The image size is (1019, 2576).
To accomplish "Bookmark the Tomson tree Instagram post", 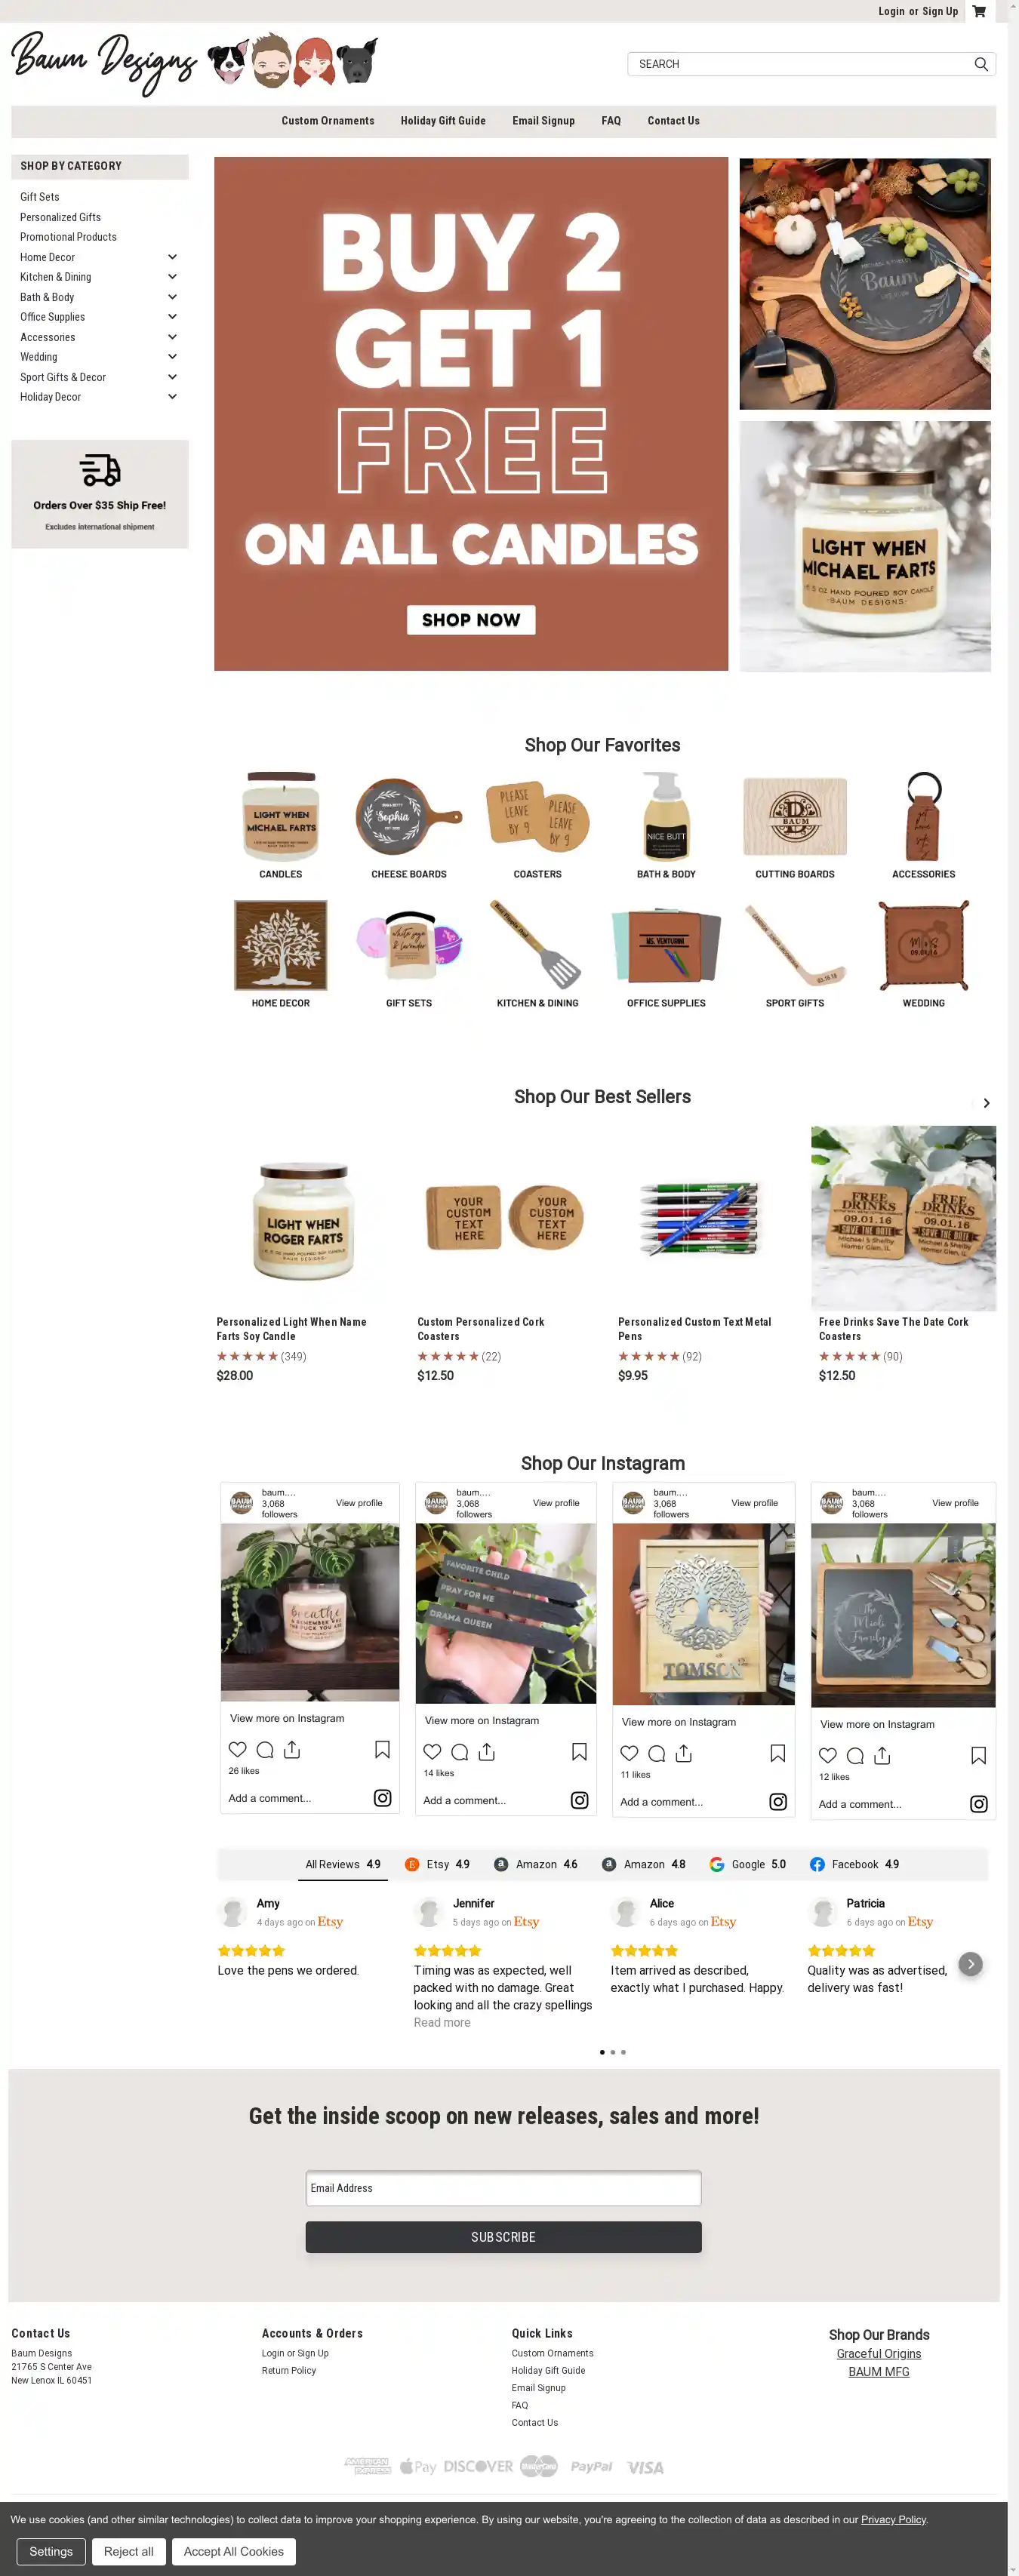I will [778, 1752].
